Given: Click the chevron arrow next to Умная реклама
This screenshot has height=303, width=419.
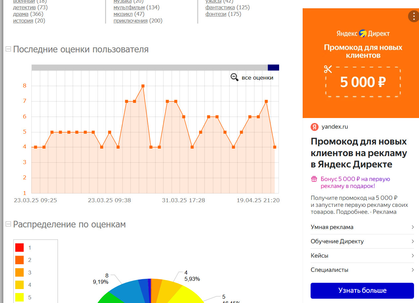Looking at the screenshot, I should tap(413, 227).
